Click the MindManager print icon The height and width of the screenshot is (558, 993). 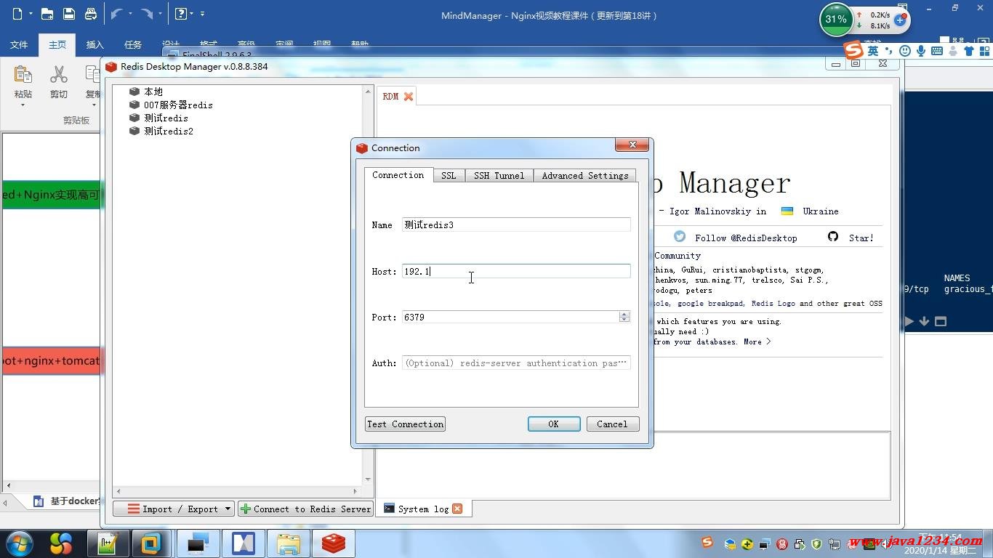tap(91, 14)
